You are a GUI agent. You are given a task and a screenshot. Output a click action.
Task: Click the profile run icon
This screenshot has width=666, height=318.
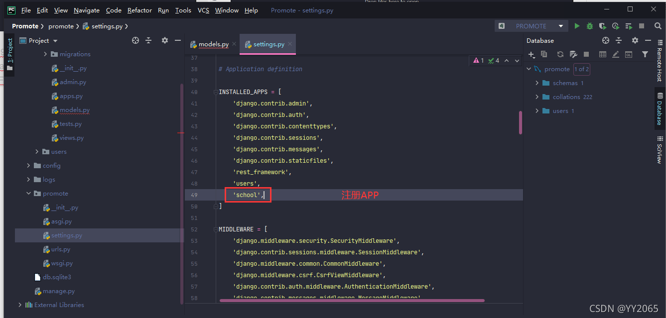616,26
